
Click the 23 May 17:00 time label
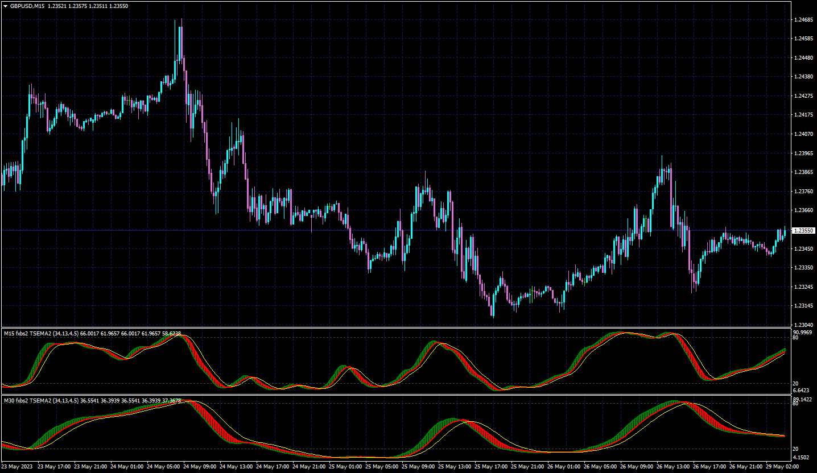coord(54,466)
